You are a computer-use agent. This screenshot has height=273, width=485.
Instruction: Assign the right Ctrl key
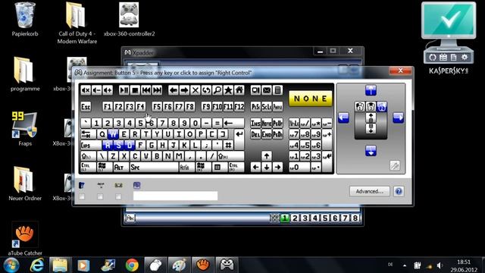click(236, 168)
